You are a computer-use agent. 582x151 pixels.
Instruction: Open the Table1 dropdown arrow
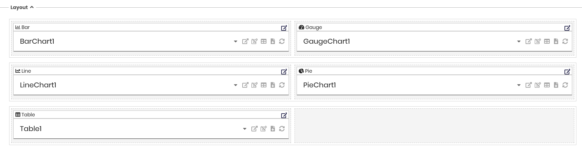click(x=245, y=129)
